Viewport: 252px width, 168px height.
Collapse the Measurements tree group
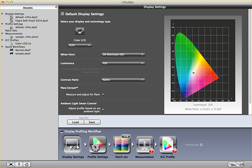2,34
